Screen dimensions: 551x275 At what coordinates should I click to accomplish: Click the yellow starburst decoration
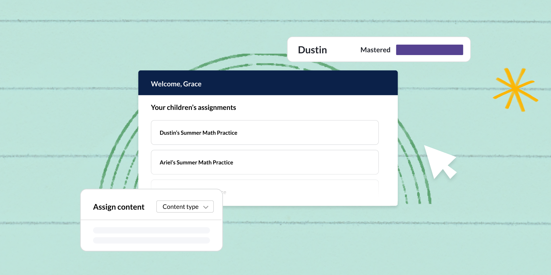pos(515,89)
